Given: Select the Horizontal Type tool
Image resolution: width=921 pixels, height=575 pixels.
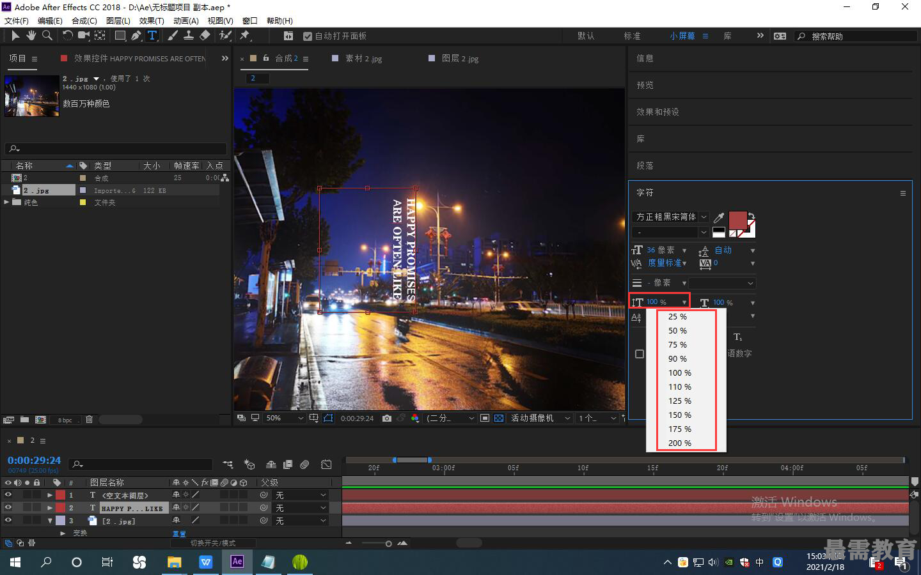Looking at the screenshot, I should pyautogui.click(x=152, y=36).
